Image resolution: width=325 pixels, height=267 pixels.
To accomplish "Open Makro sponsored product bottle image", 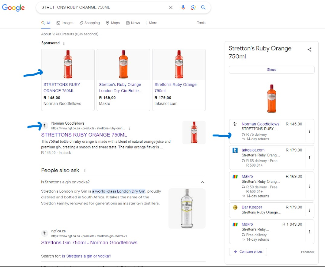I will tap(123, 64).
